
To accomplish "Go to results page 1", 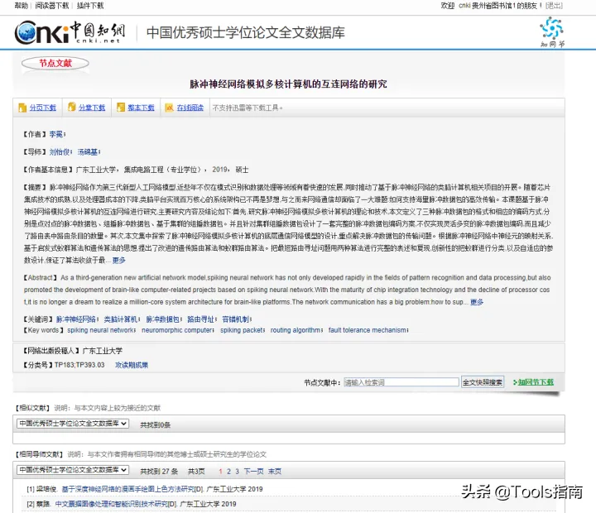I will click(220, 472).
